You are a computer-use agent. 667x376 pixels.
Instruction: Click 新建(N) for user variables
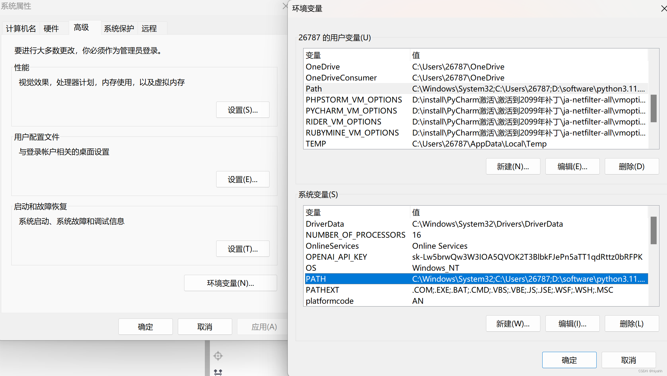pyautogui.click(x=513, y=167)
